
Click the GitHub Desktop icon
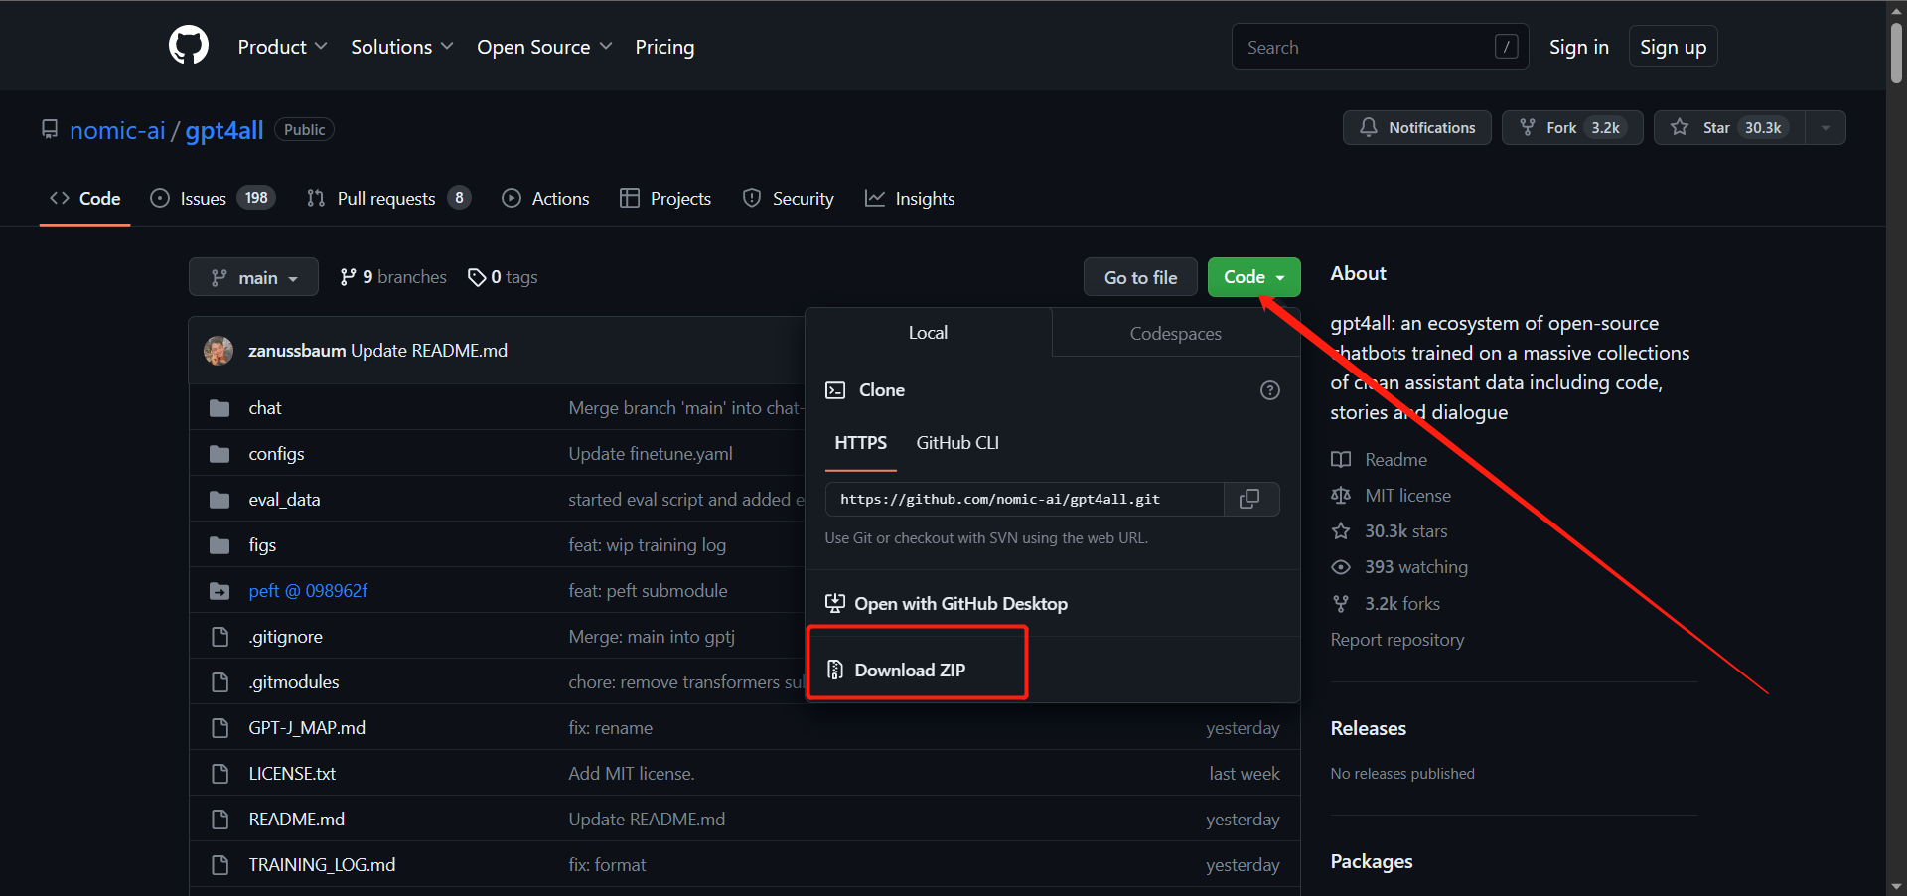(x=835, y=604)
